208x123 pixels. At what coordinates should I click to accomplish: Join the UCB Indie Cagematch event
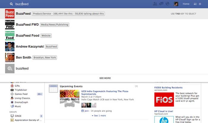click(86, 111)
